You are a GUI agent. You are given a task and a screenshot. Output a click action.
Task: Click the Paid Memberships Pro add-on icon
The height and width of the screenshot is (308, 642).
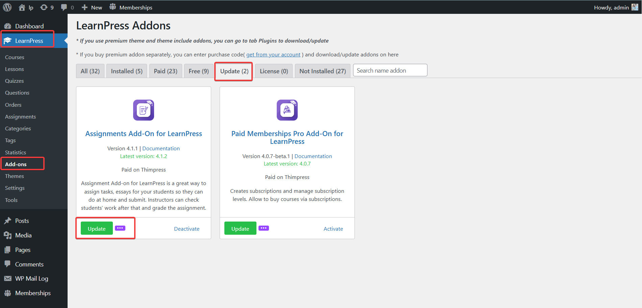[287, 110]
